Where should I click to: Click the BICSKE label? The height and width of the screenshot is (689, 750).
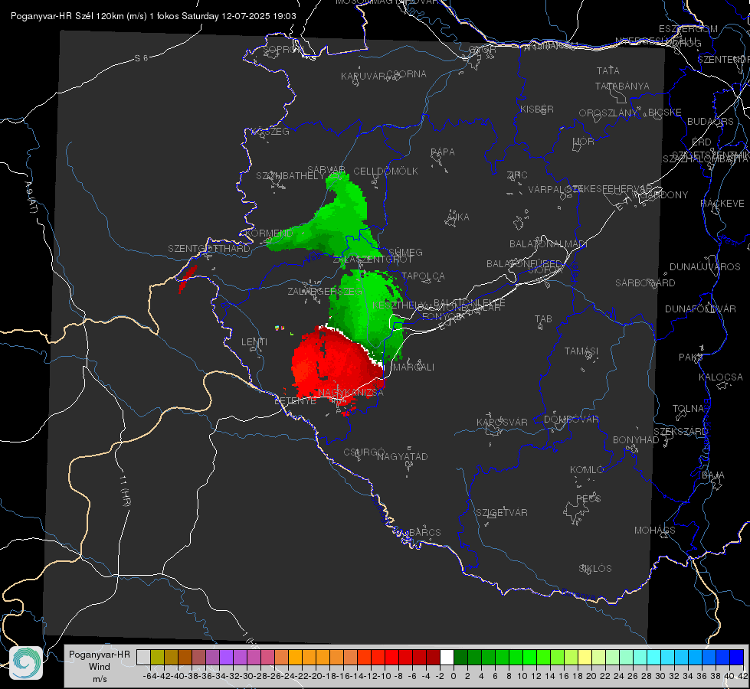click(x=665, y=113)
